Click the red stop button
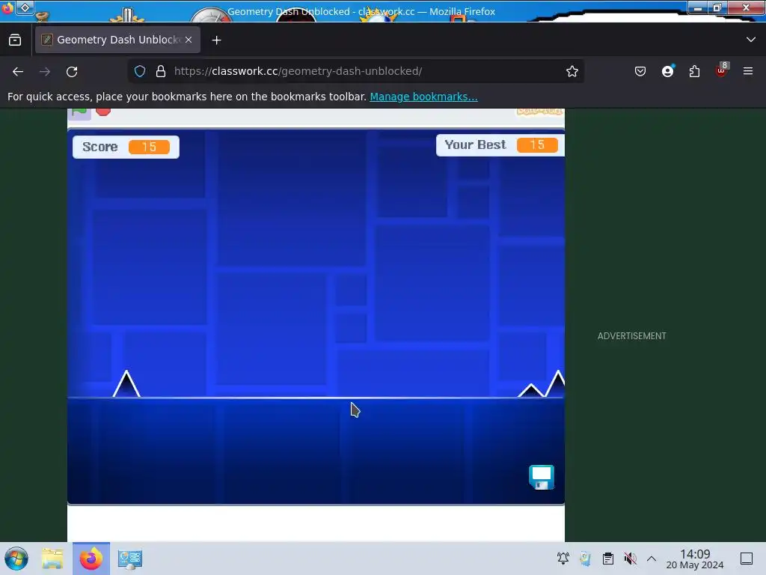This screenshot has width=766, height=575. [x=103, y=112]
